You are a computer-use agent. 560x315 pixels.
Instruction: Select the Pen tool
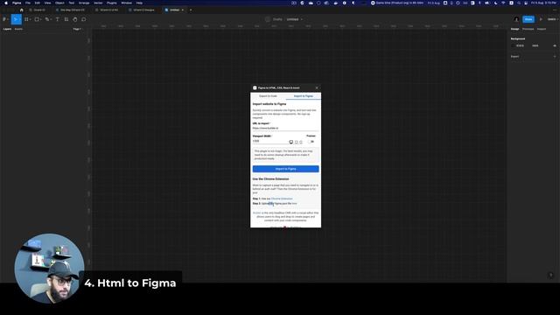point(47,19)
